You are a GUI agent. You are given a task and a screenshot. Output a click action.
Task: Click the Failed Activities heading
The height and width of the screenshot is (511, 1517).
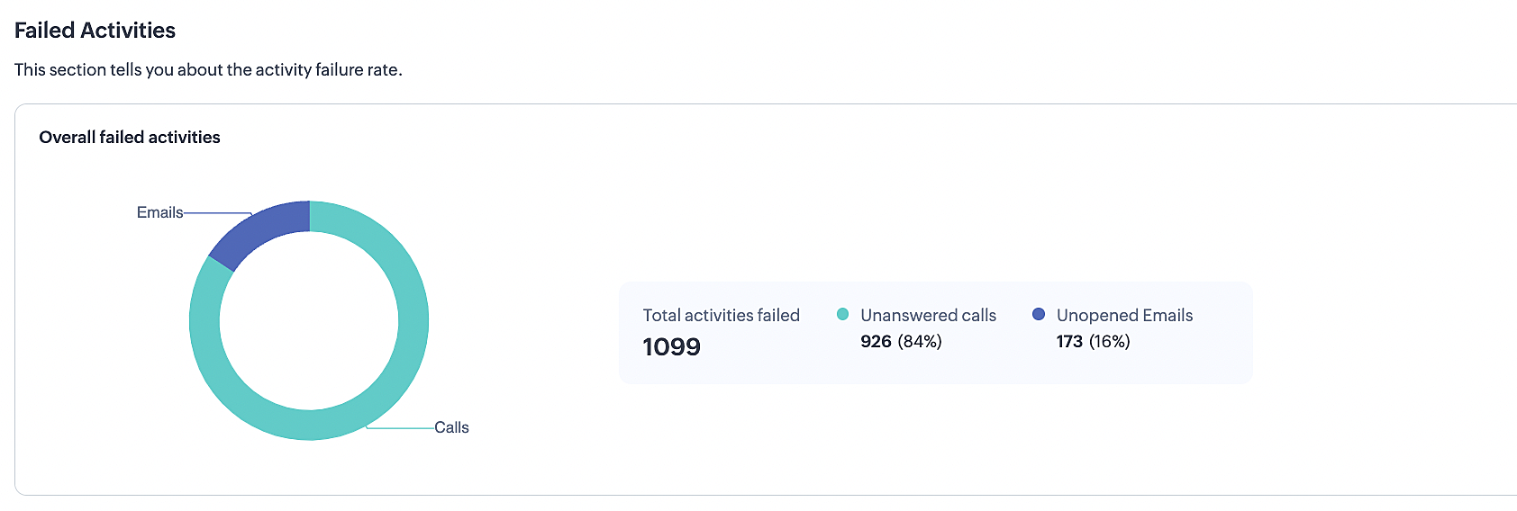point(95,31)
